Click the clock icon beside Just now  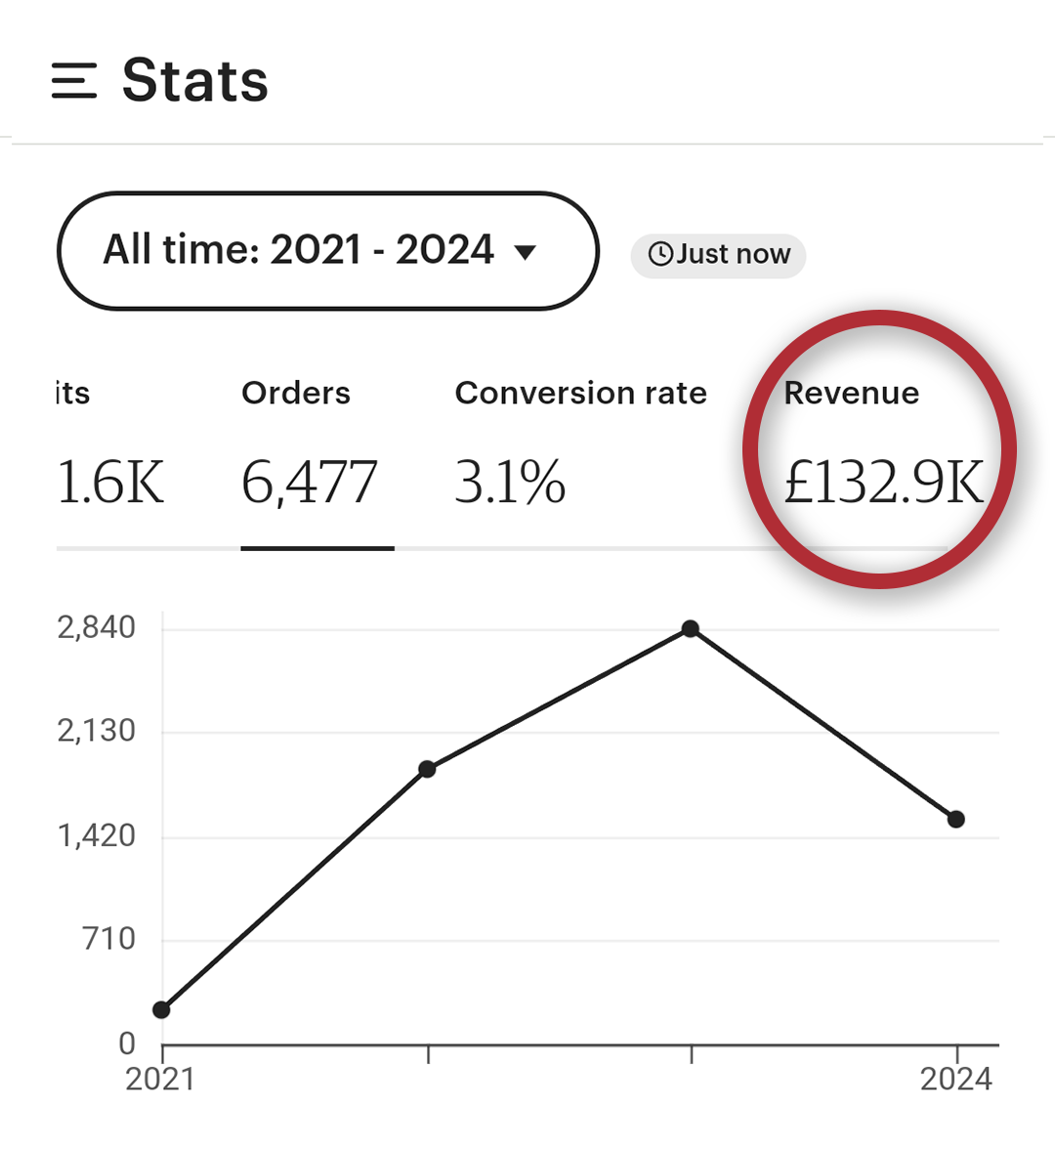tap(661, 254)
